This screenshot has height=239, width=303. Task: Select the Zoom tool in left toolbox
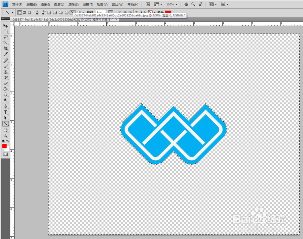coord(5,136)
